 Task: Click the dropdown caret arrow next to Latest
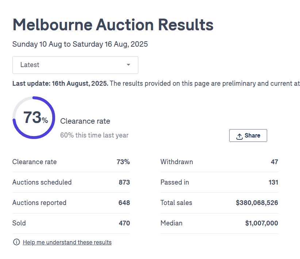pyautogui.click(x=128, y=65)
